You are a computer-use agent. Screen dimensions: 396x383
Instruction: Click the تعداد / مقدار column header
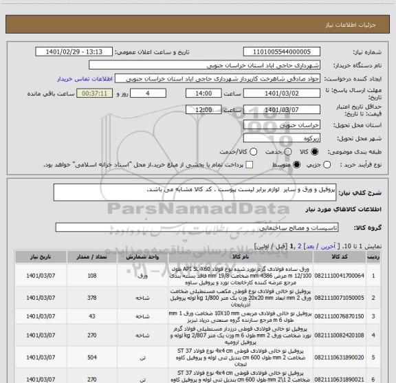click(91, 257)
